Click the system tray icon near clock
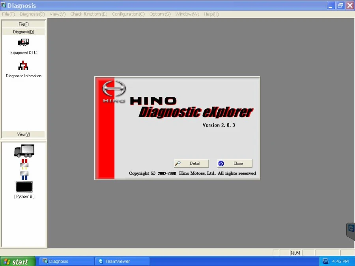 [325, 262]
